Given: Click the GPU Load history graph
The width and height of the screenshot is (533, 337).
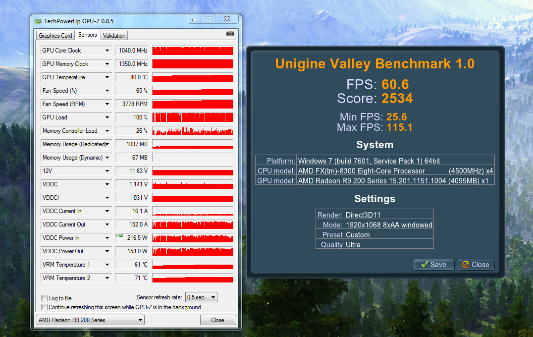Looking at the screenshot, I should [192, 117].
